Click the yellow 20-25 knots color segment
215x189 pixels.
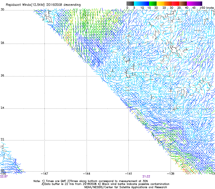tap(160, 3)
